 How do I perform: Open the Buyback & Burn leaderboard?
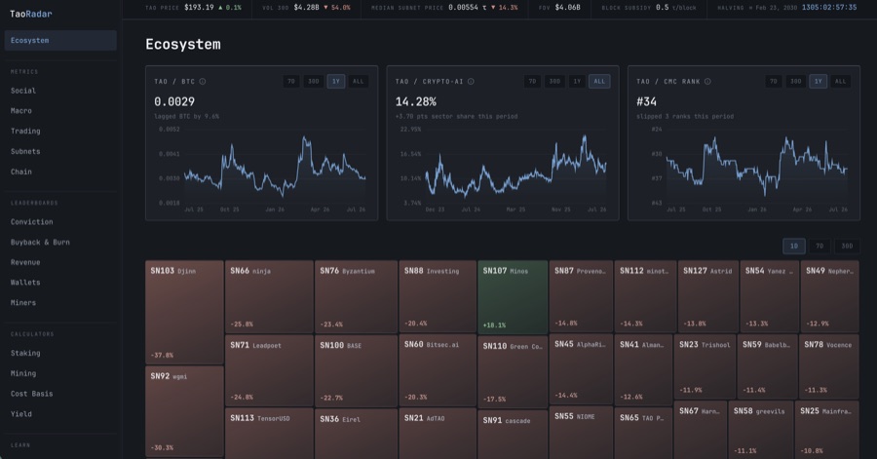point(40,242)
